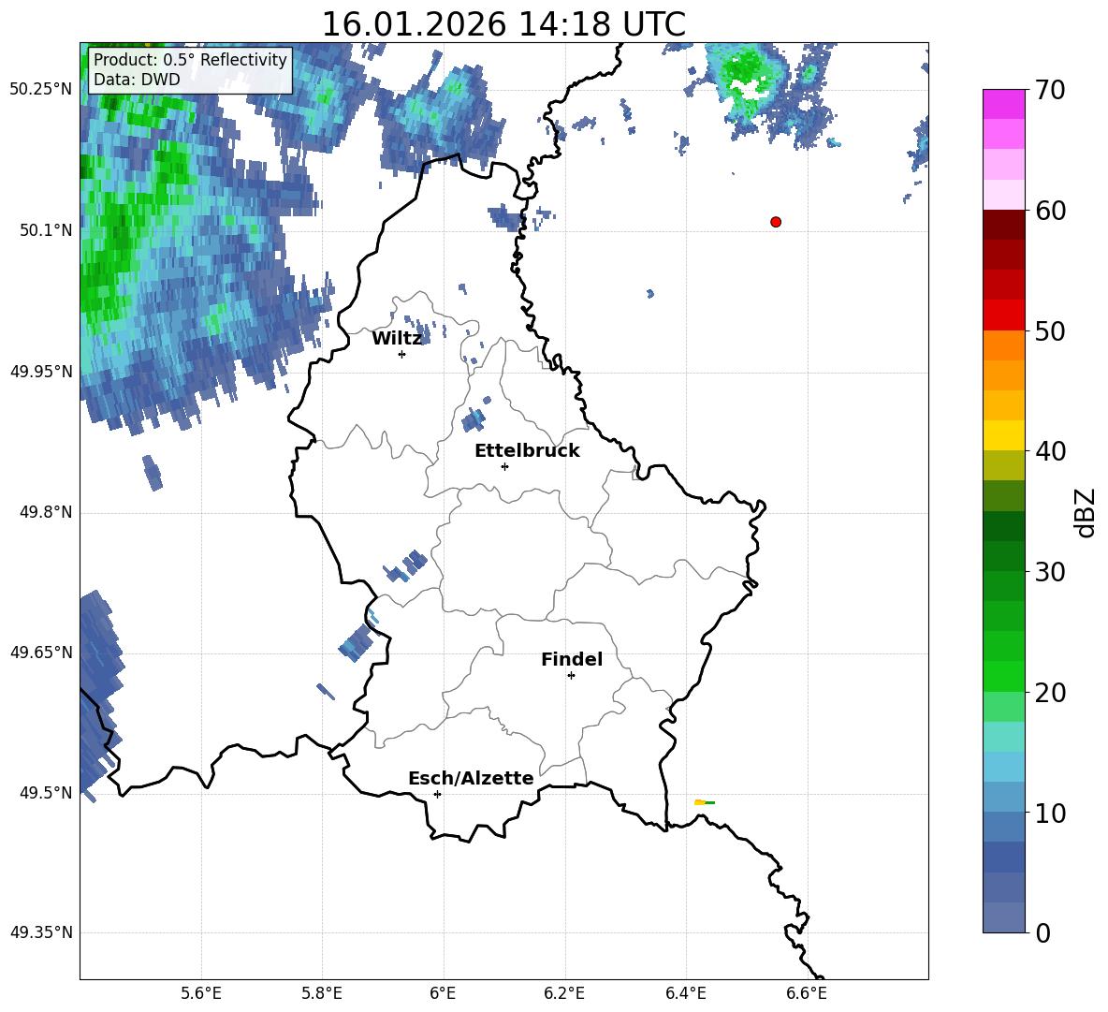This screenshot has height=1012, width=1108.
Task: Click the 5.8°E longitude label
Action: click(x=322, y=994)
